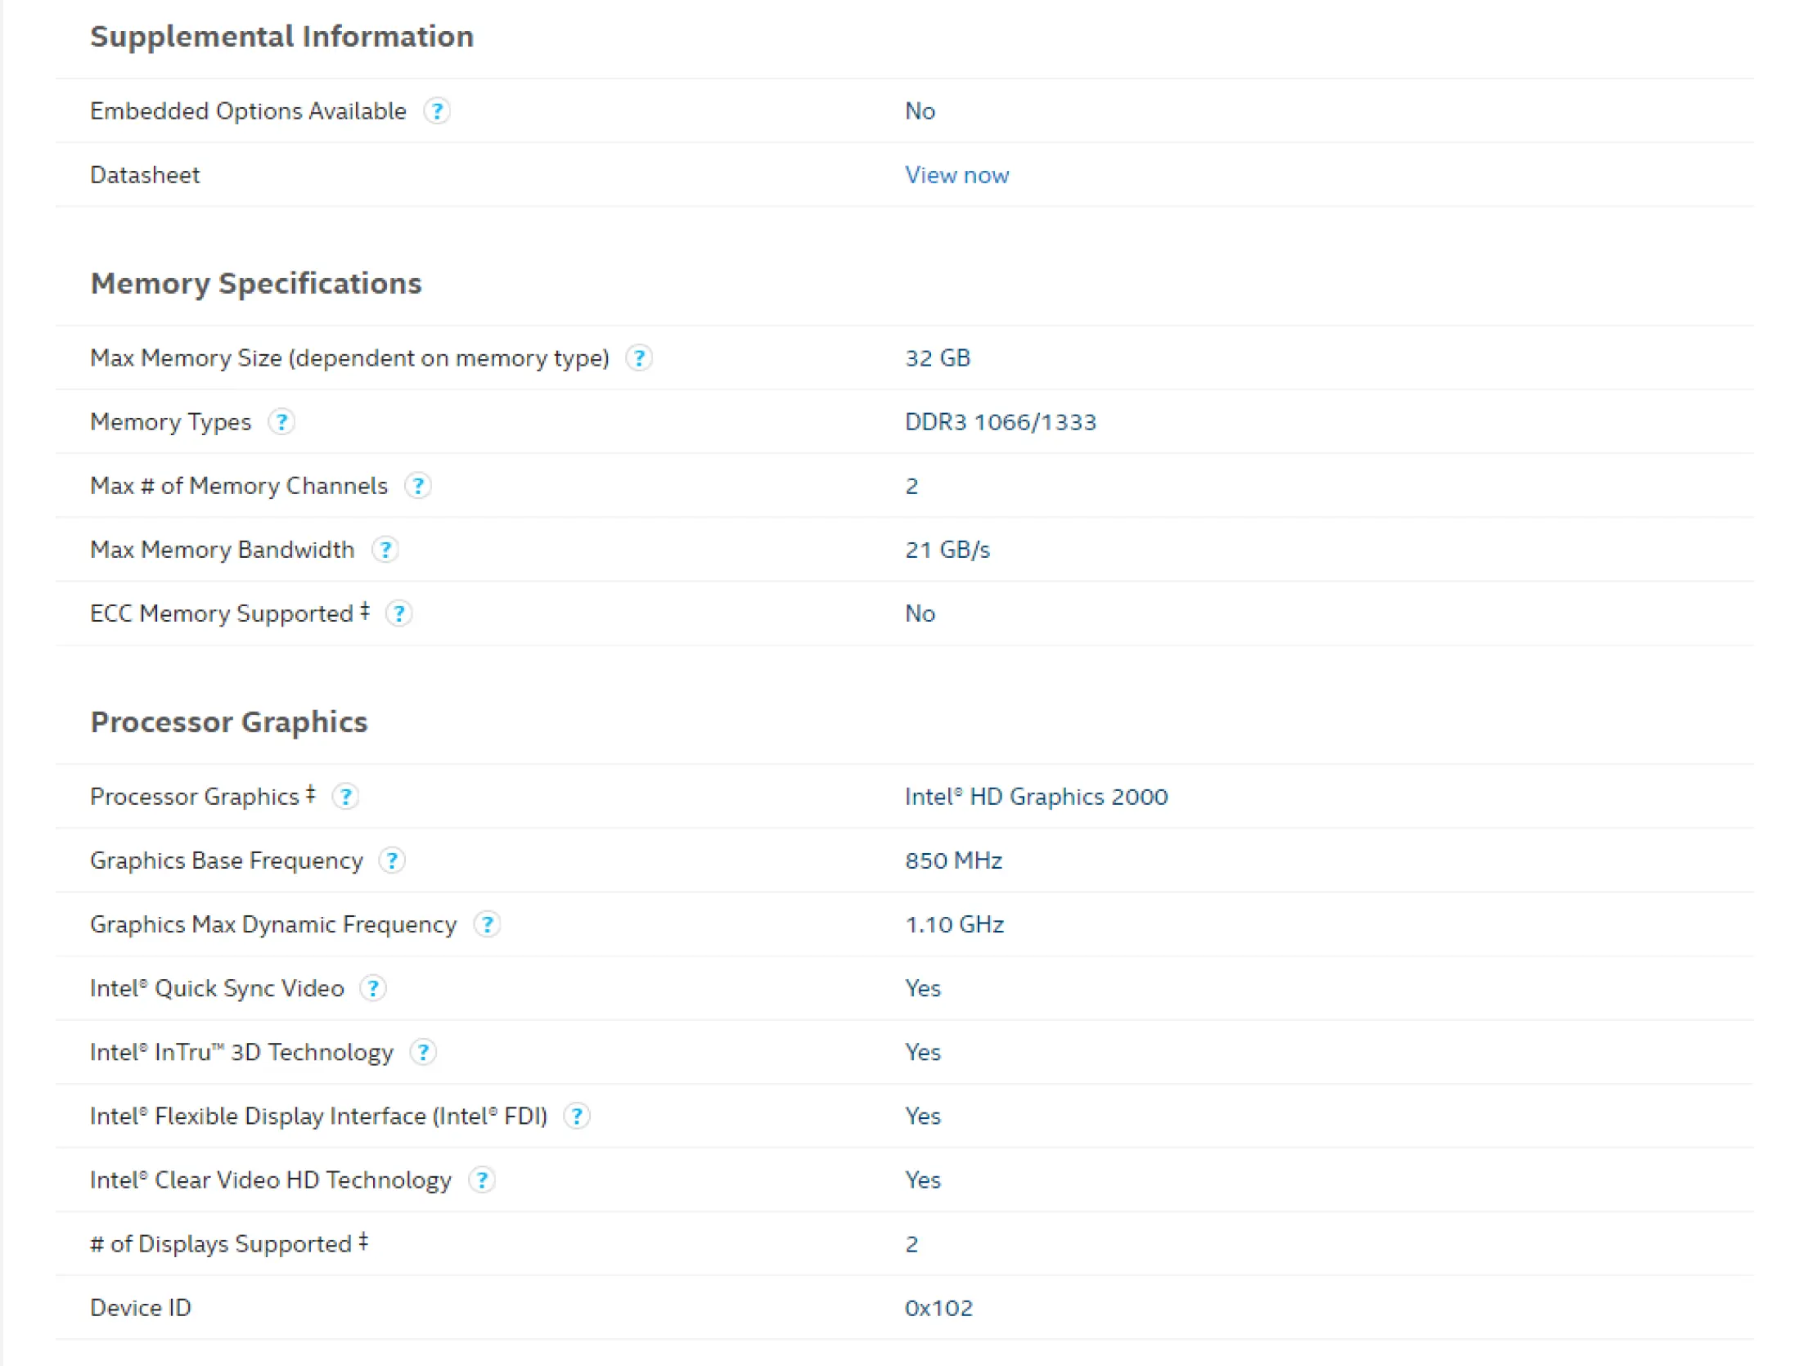Open help tooltip for Max Memory Size

click(639, 357)
